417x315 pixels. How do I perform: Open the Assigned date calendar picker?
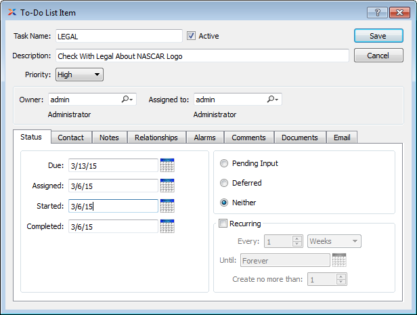coord(167,186)
